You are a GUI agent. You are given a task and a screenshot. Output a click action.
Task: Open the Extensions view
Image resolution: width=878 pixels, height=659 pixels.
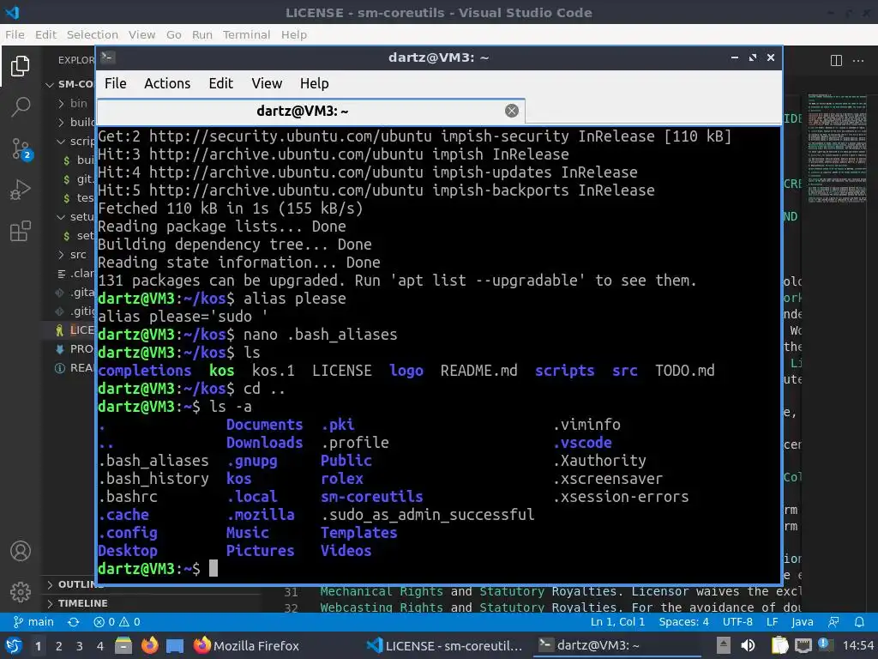coord(21,231)
